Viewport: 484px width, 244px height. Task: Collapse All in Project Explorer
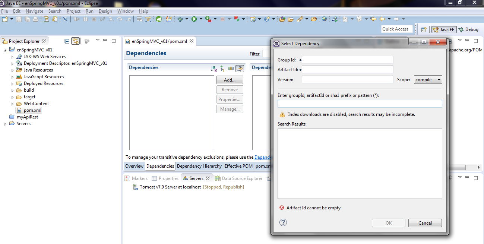tap(67, 41)
